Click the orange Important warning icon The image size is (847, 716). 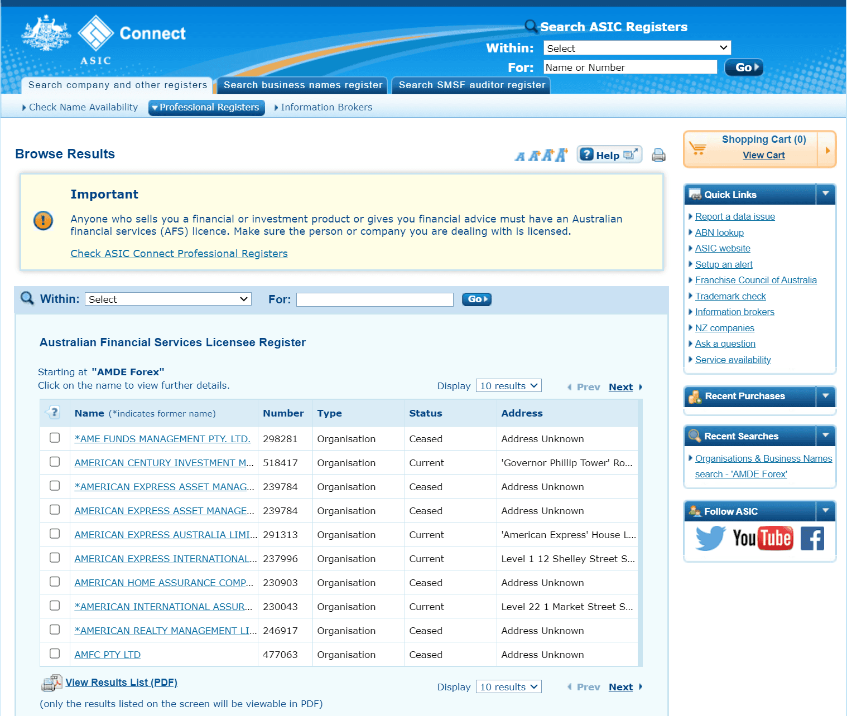(x=43, y=220)
